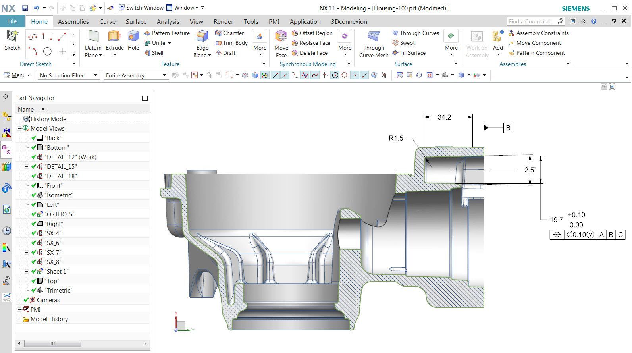The height and width of the screenshot is (353, 632).
Task: Toggle the green check for "Isometric" view
Action: tap(34, 195)
